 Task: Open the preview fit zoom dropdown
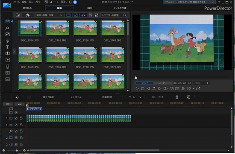tap(201, 83)
